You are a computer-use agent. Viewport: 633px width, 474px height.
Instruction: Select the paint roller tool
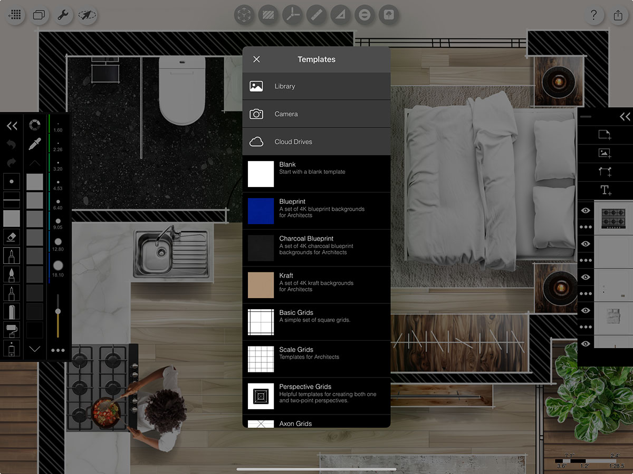12,330
